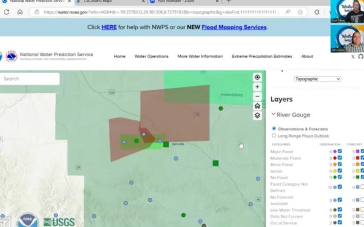364x227 pixels.
Task: Add page to favorites with star icon
Action: pos(300,12)
